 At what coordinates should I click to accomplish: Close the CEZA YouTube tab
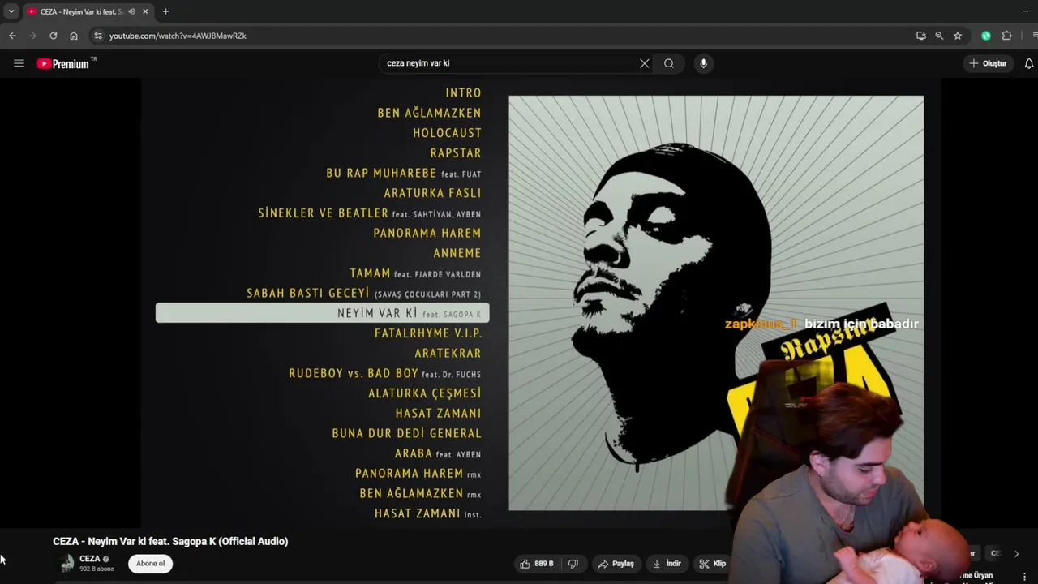[146, 11]
